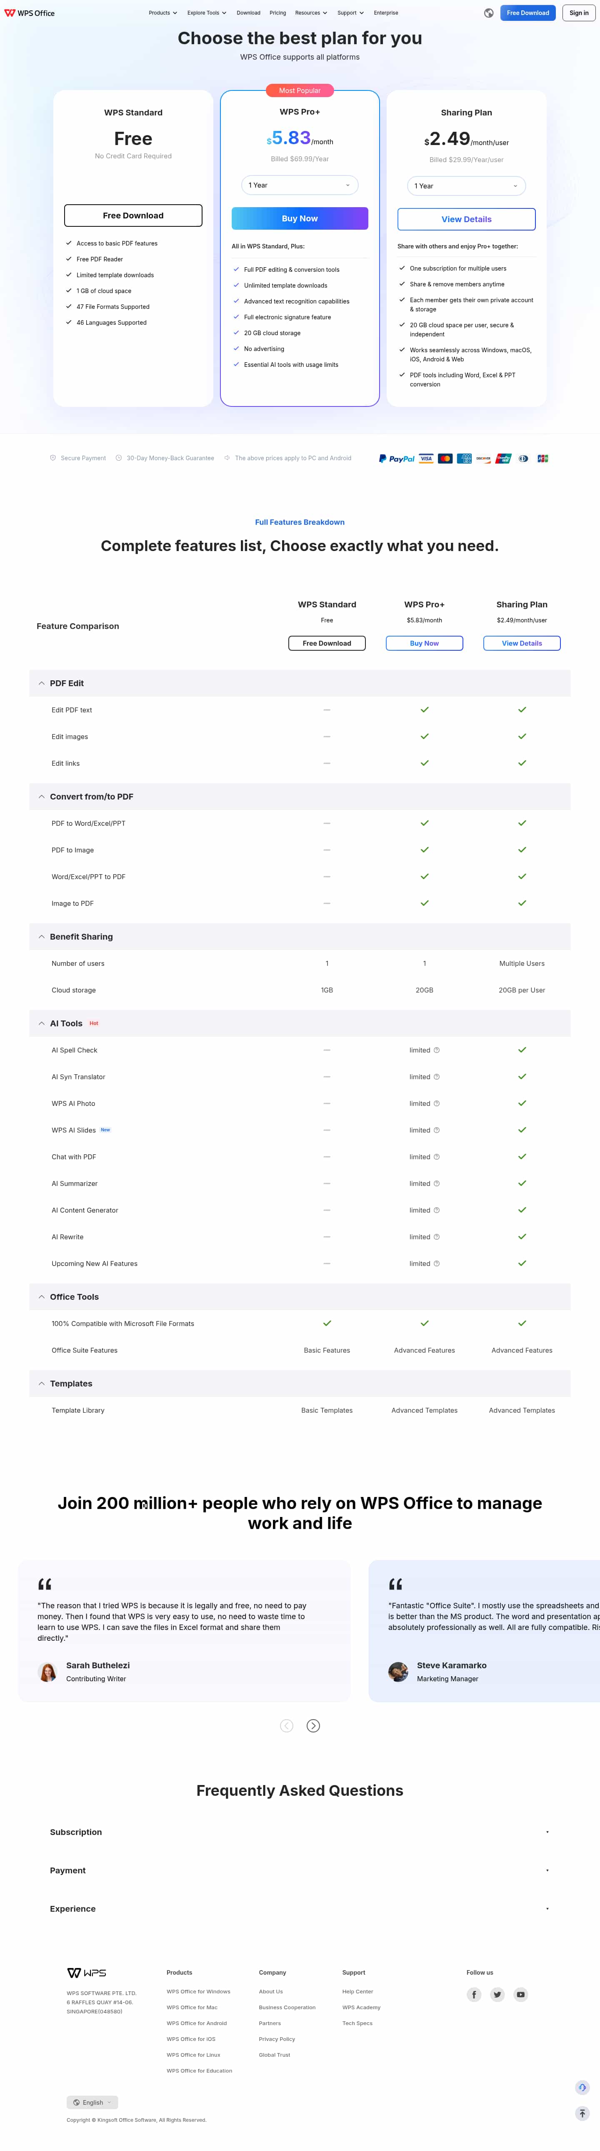This screenshot has width=600, height=2151.
Task: Open the floating support chat icon
Action: click(x=582, y=2088)
